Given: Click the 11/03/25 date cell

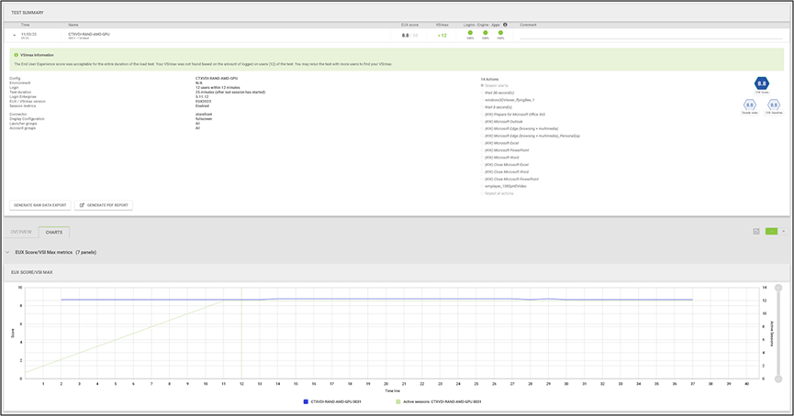Looking at the screenshot, I should pyautogui.click(x=28, y=35).
